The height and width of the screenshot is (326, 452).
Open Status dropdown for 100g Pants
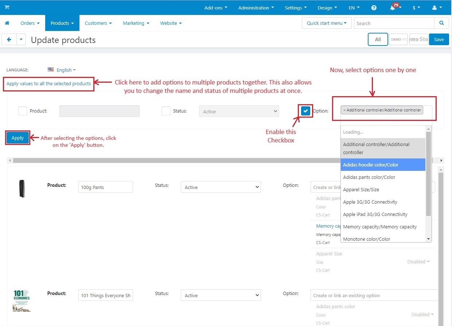click(x=221, y=187)
